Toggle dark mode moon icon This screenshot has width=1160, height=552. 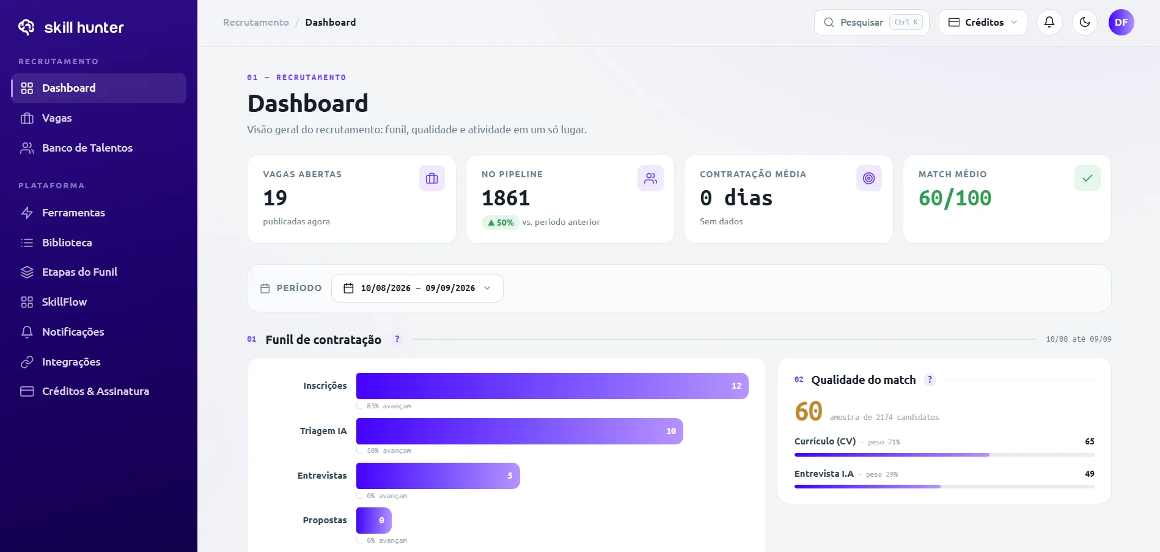pos(1085,23)
